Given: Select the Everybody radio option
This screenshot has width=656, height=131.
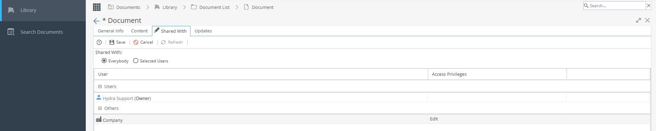Looking at the screenshot, I should [104, 61].
